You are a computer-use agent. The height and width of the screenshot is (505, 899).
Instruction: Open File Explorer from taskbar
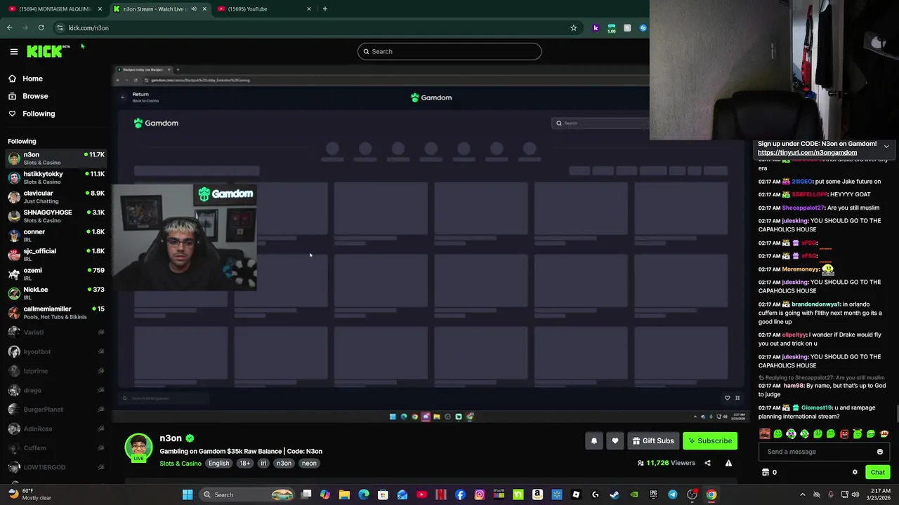click(344, 494)
